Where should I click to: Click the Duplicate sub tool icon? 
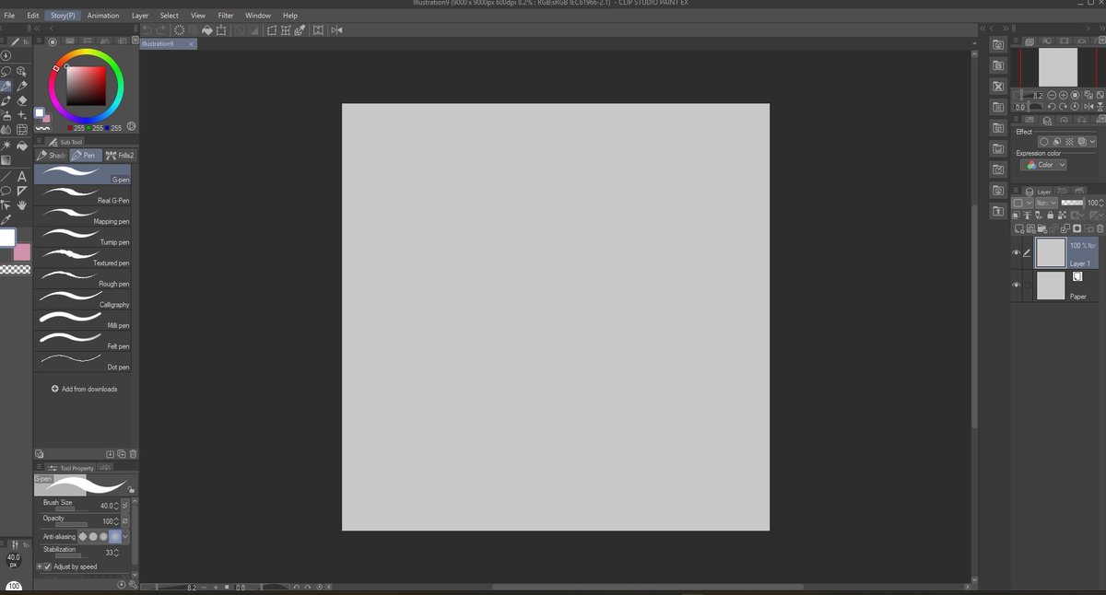(121, 454)
